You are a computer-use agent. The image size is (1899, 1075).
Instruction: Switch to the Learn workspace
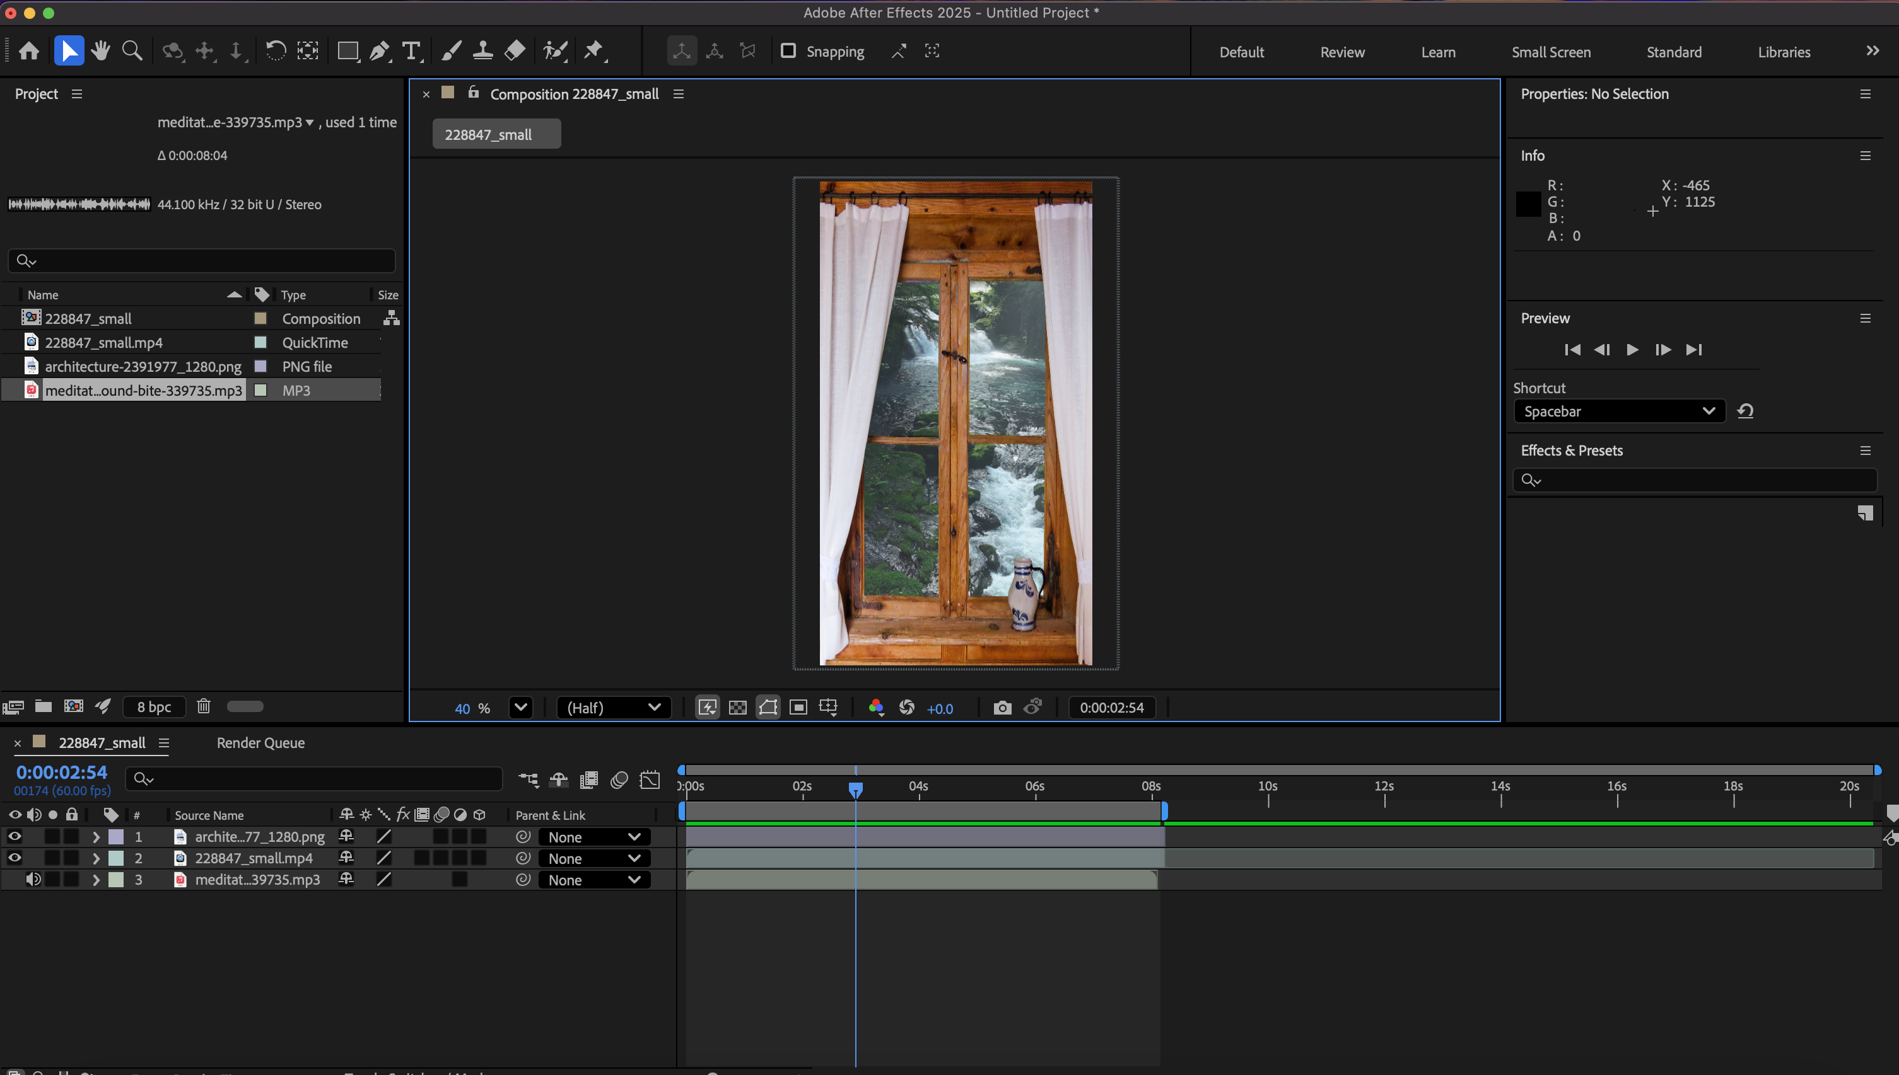click(1438, 52)
